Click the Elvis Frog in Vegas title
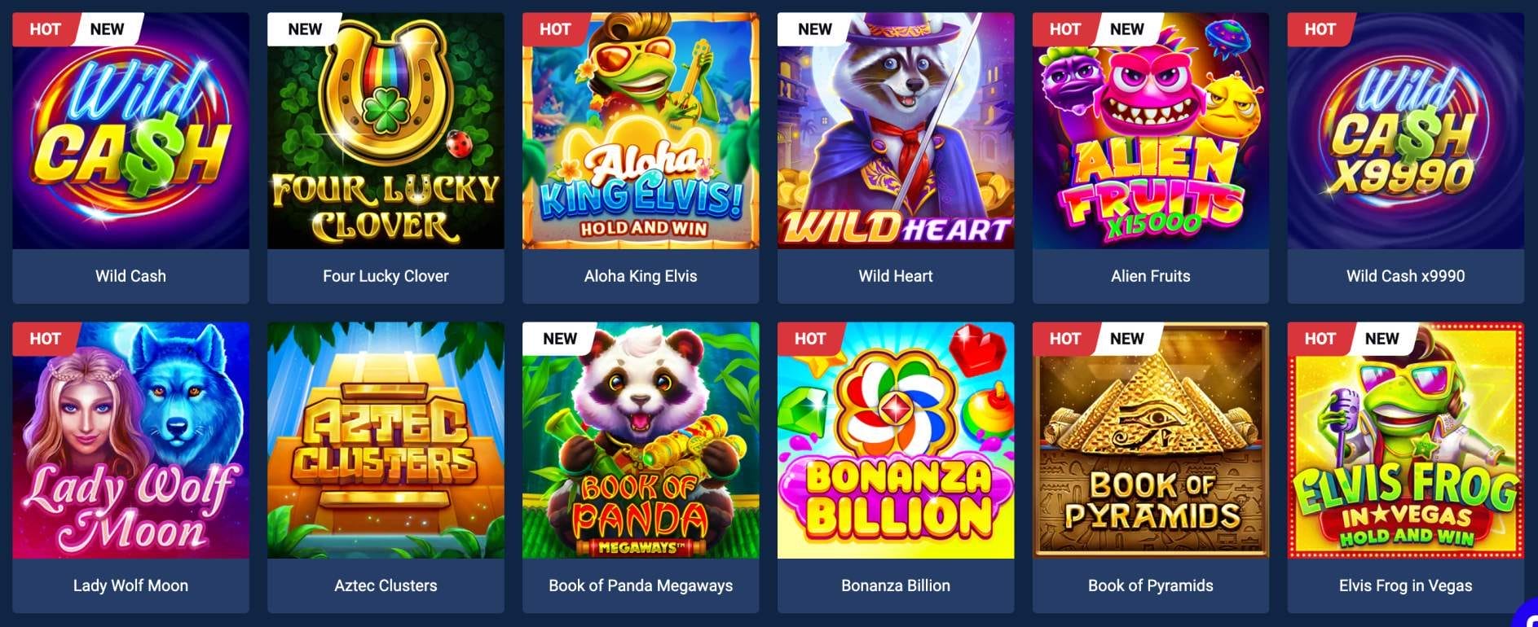Screen dimensions: 1538x627 pyautogui.click(x=1406, y=585)
